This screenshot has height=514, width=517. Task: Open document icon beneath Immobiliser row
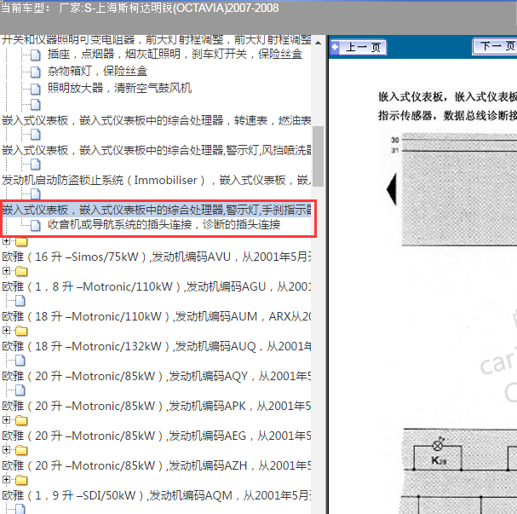[35, 193]
